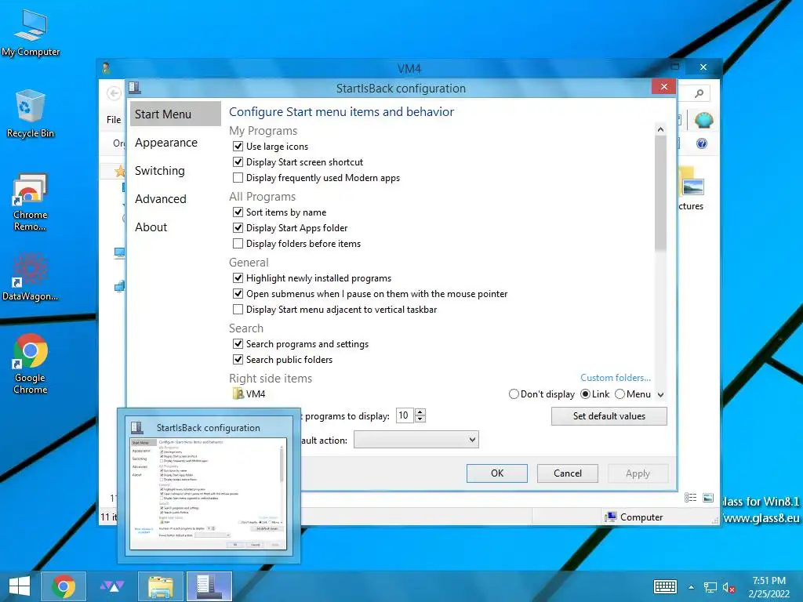Select Menu radio for VM4
The height and width of the screenshot is (602, 803).
tap(620, 394)
